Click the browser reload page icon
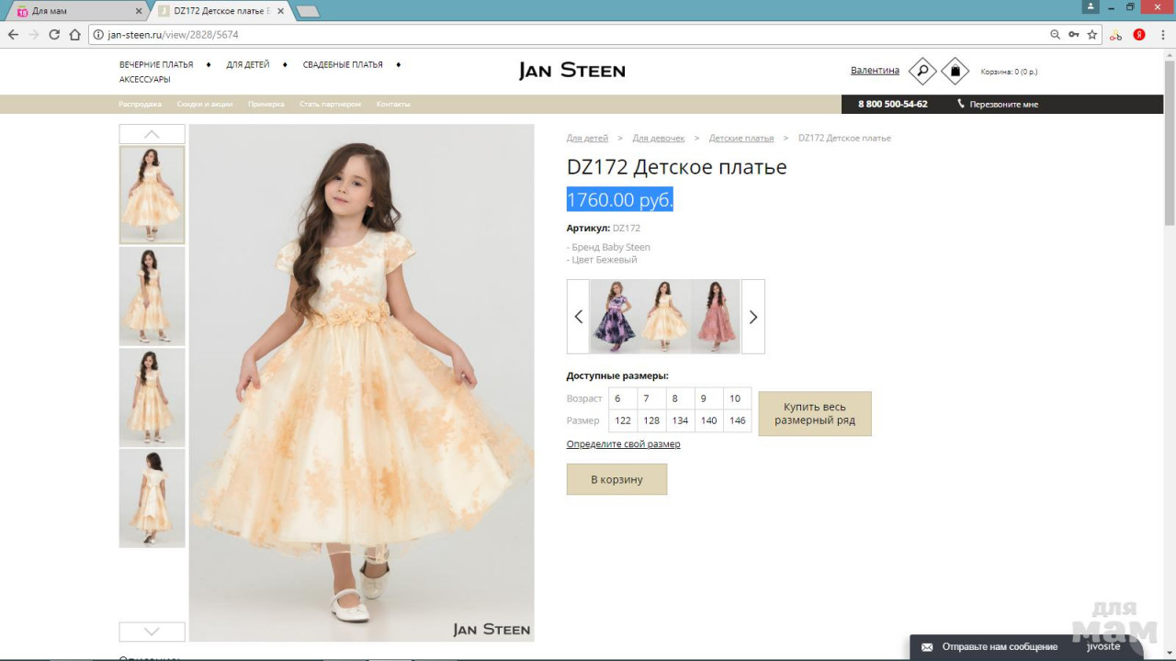Viewport: 1176px width, 661px height. (54, 35)
